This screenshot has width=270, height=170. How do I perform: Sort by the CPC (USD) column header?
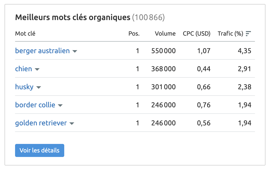pyautogui.click(x=196, y=33)
